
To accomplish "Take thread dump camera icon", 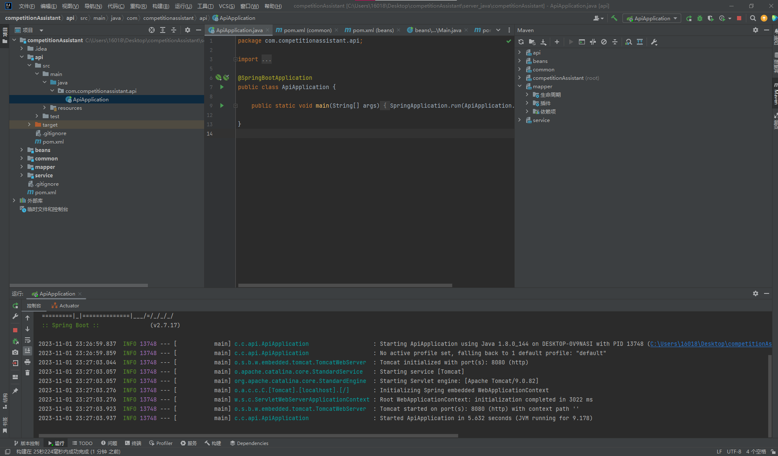I will point(15,352).
